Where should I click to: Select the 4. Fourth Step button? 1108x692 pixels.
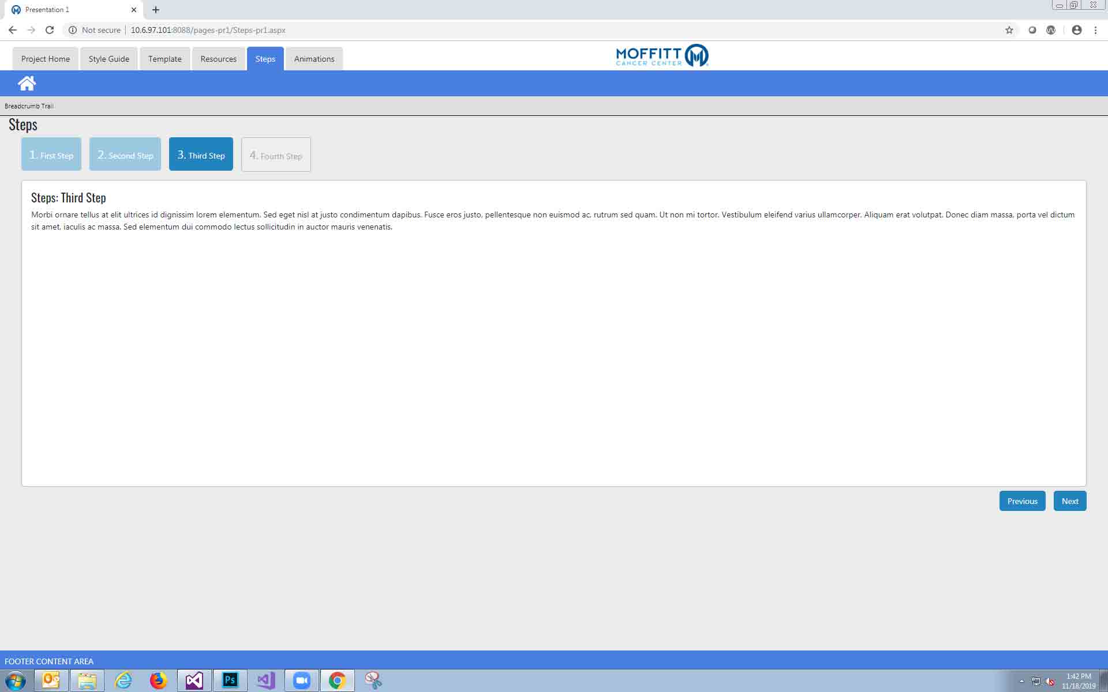pos(276,155)
